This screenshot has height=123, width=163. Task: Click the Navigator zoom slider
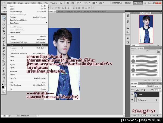150,45
